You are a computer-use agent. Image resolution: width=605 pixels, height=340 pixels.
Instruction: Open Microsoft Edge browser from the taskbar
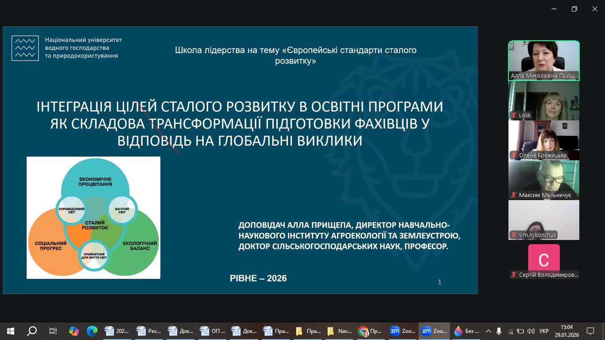click(92, 331)
